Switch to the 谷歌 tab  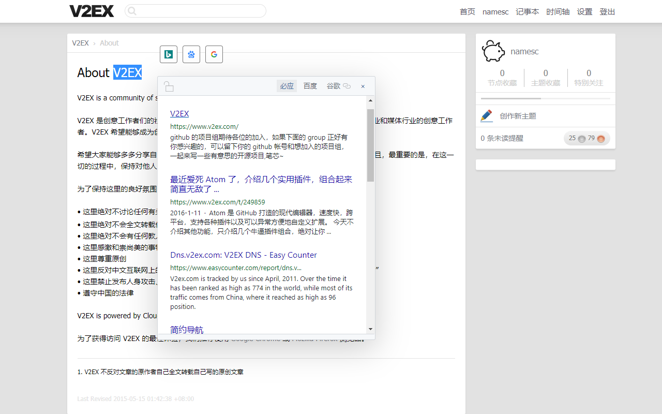[333, 86]
